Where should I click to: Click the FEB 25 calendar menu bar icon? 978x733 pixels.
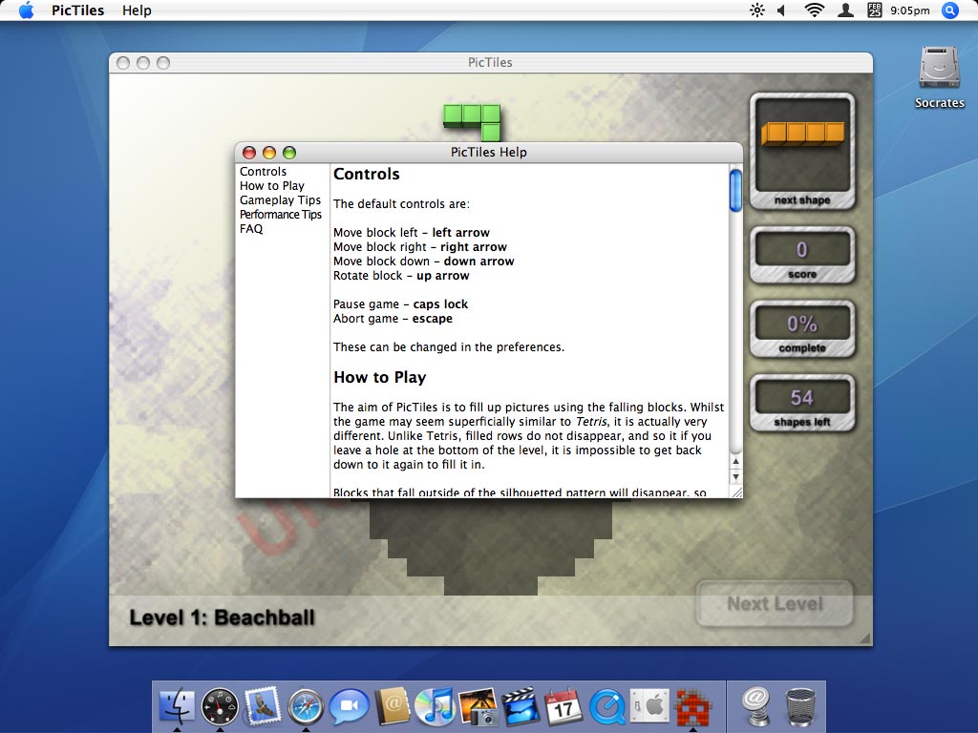point(875,10)
